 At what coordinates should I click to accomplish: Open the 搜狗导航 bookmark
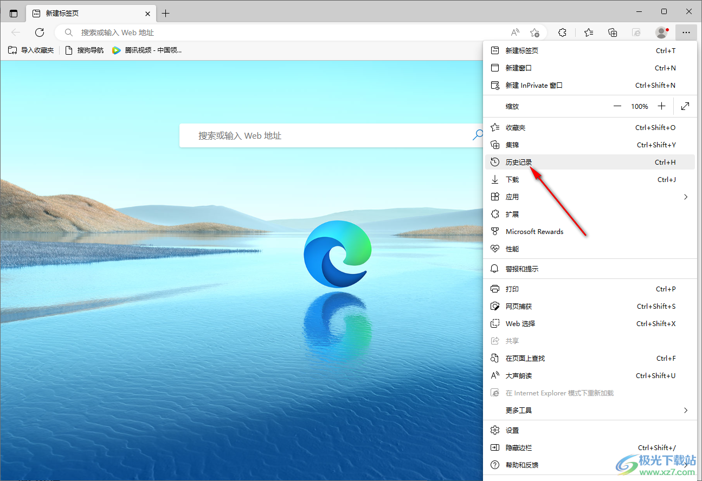click(84, 50)
